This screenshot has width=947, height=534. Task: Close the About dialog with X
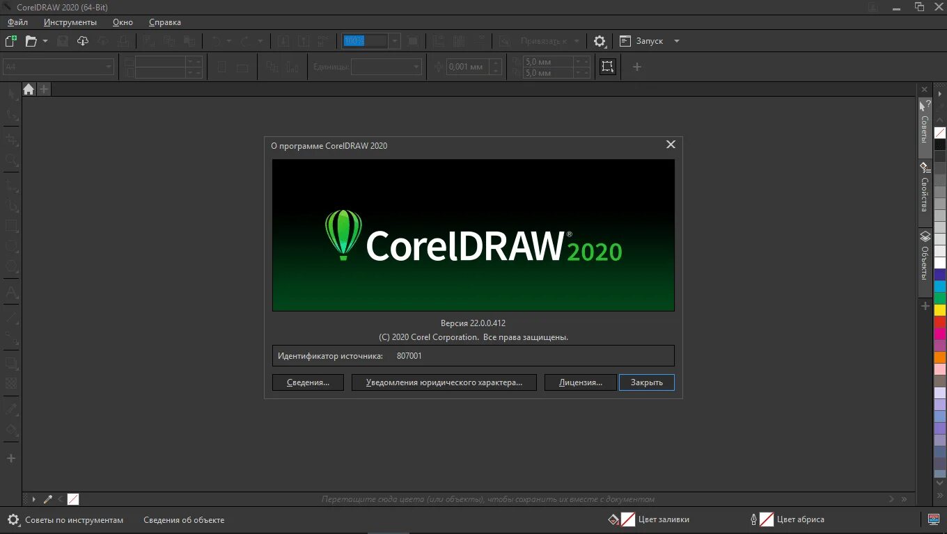coord(671,145)
